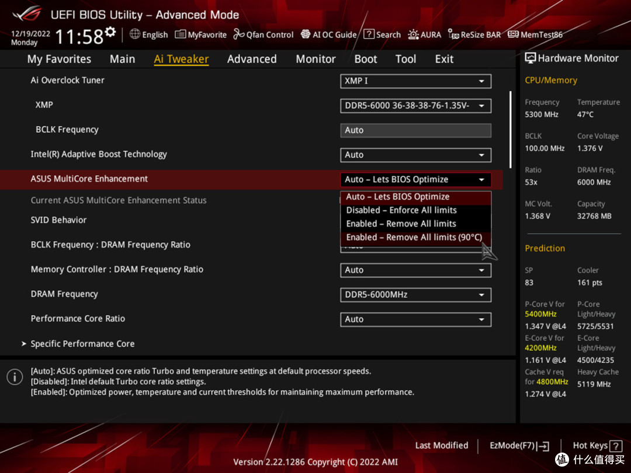
Task: Select Disabled – Enforce All limits option
Action: [x=416, y=210]
